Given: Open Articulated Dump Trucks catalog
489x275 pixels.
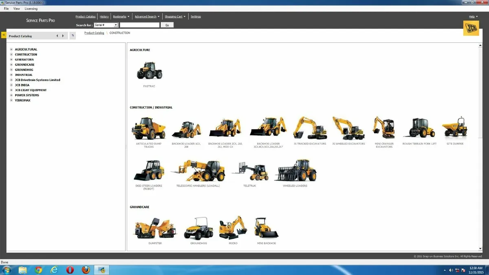Looking at the screenshot, I should 149,128.
